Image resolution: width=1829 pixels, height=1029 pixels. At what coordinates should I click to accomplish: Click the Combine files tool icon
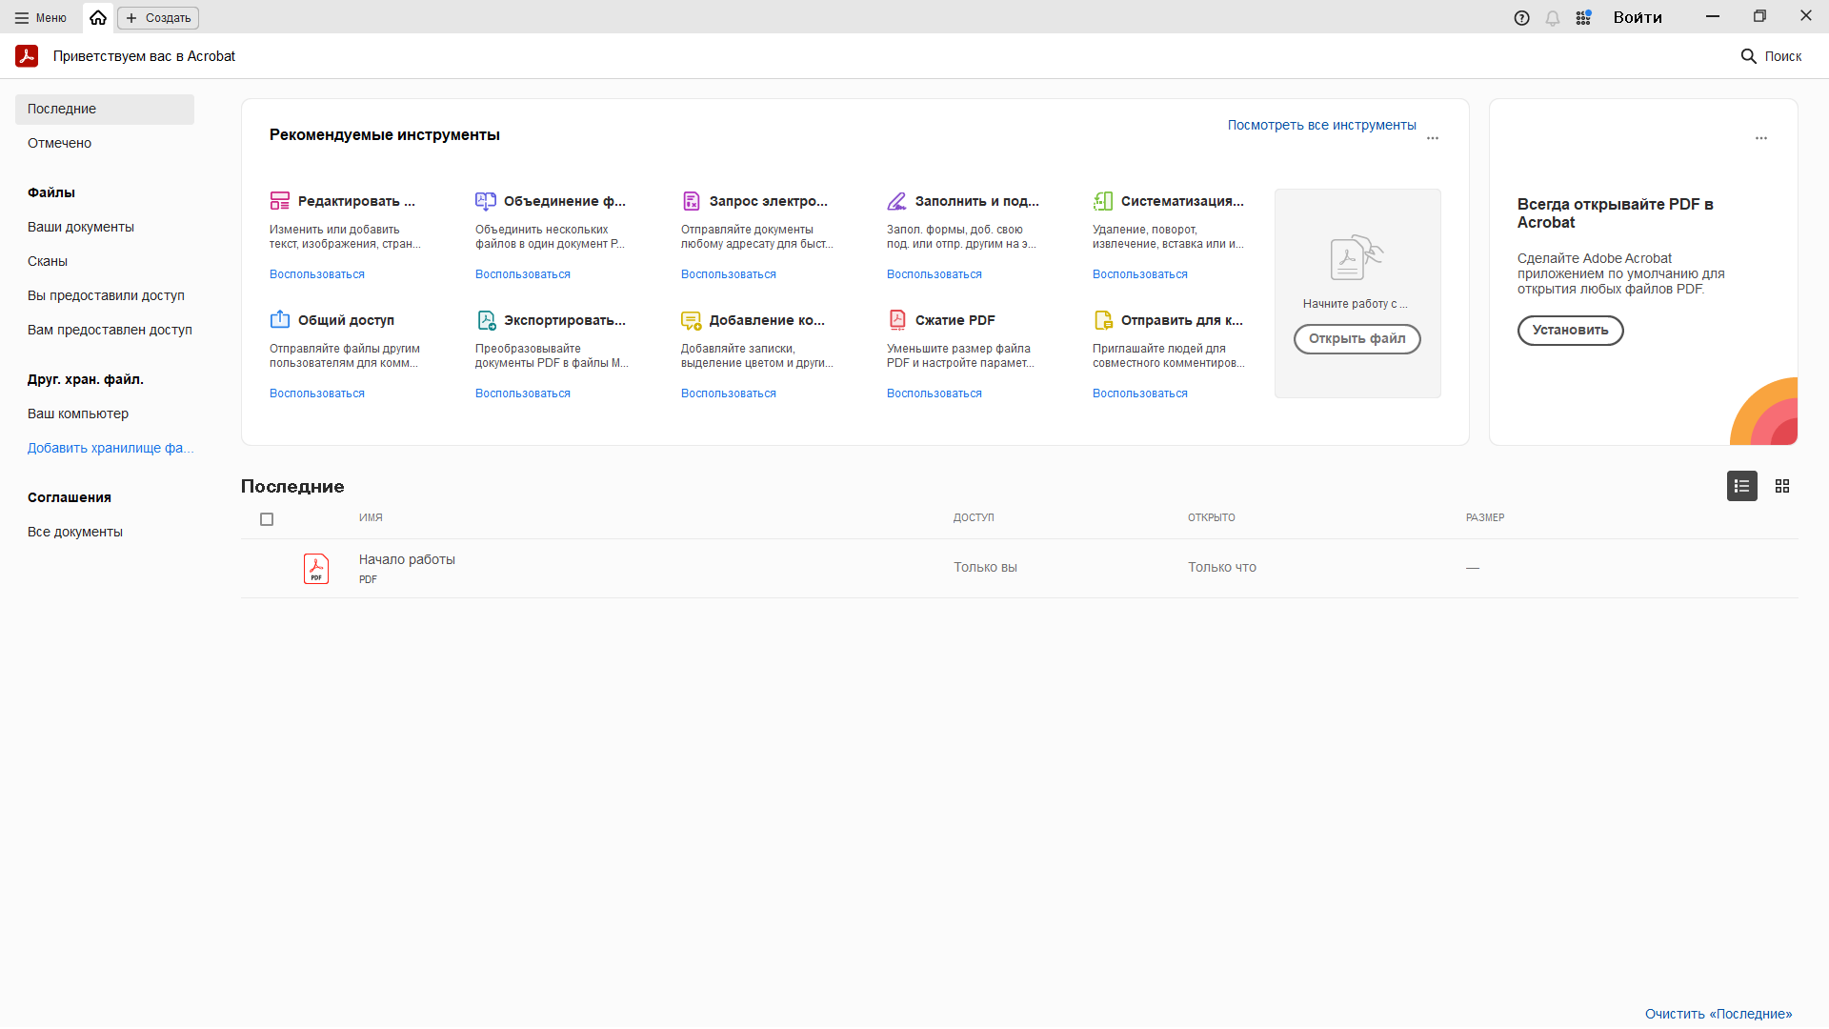point(485,201)
